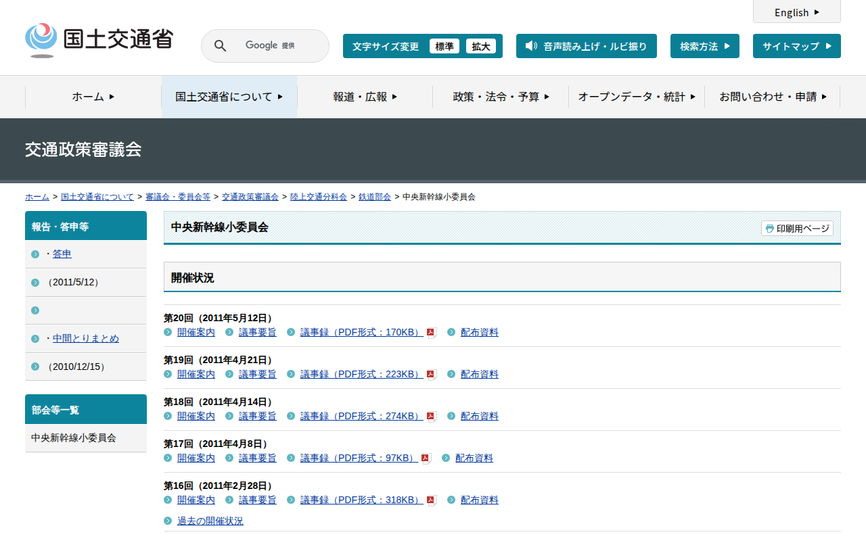Click the magnifying glass search icon
Screen dimensions: 866x541
(x=221, y=46)
